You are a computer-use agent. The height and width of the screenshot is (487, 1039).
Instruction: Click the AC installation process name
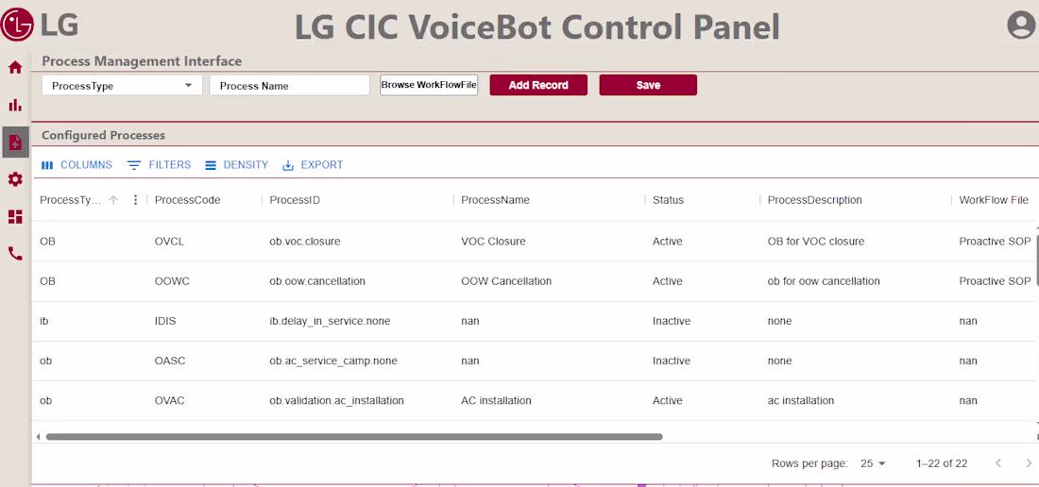[x=496, y=400]
